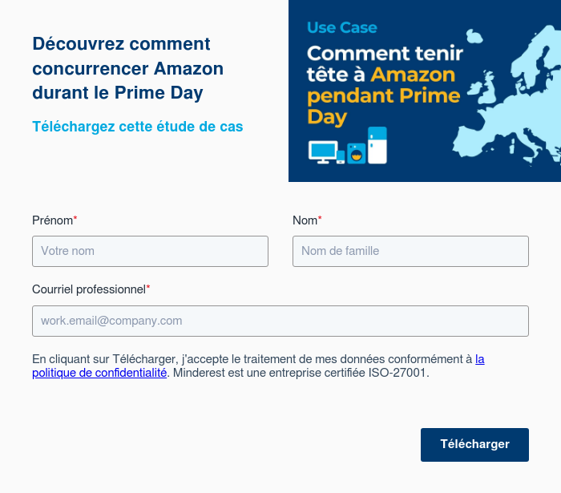Click 'Téléchargez cette étude de cas' subtitle

[137, 127]
